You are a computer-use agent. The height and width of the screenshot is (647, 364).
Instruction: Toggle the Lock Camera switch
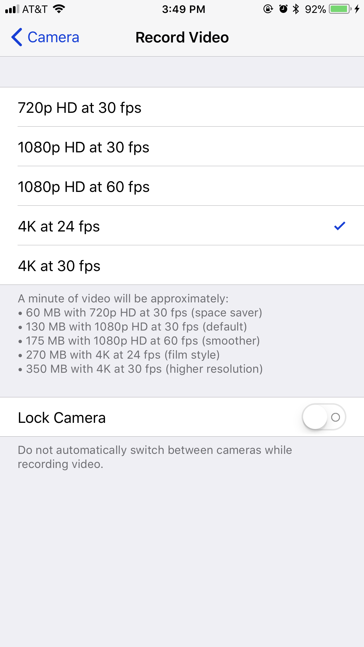click(324, 417)
